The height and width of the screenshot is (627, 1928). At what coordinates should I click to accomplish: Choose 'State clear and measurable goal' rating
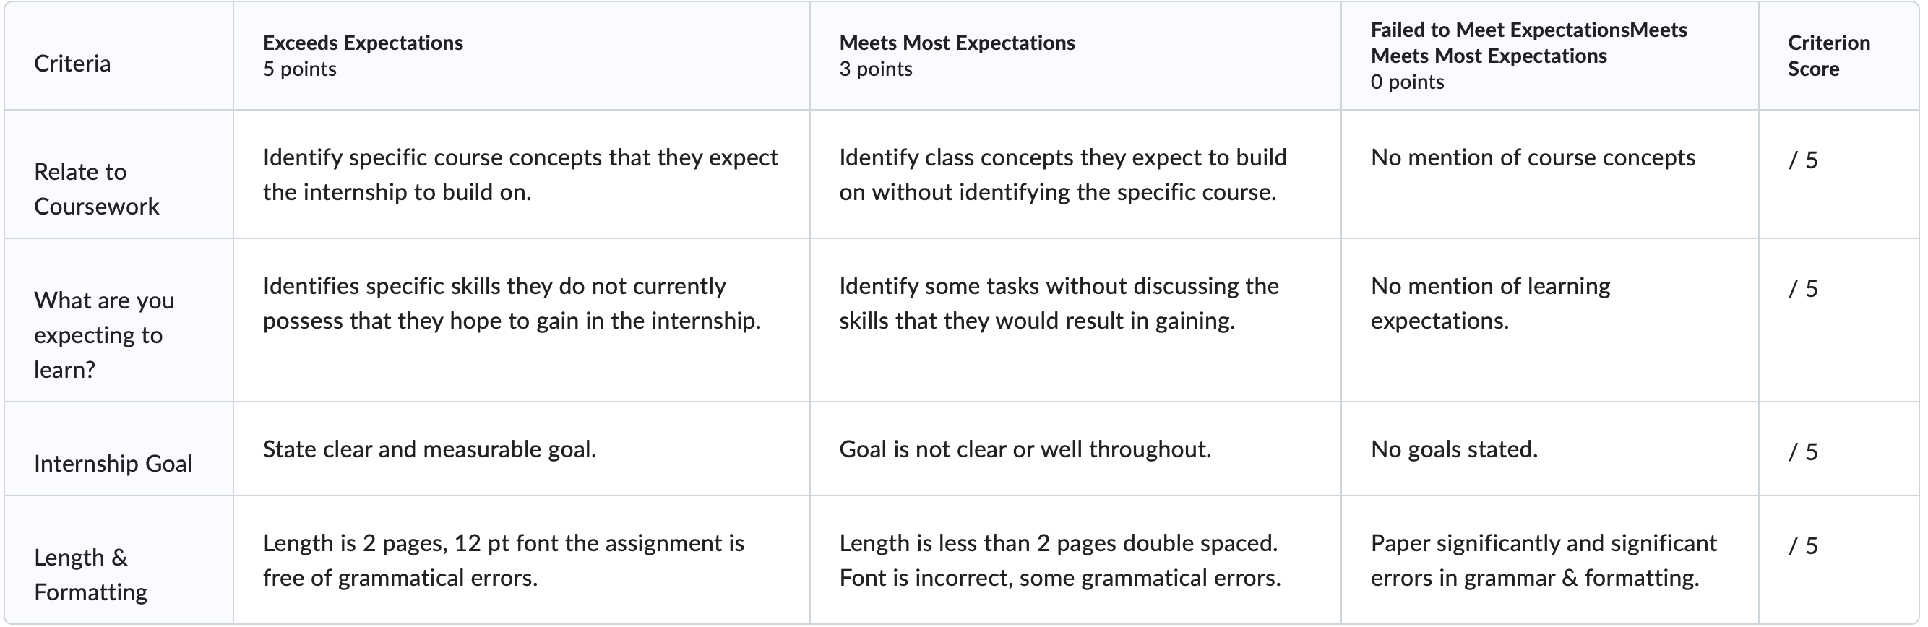(x=521, y=449)
